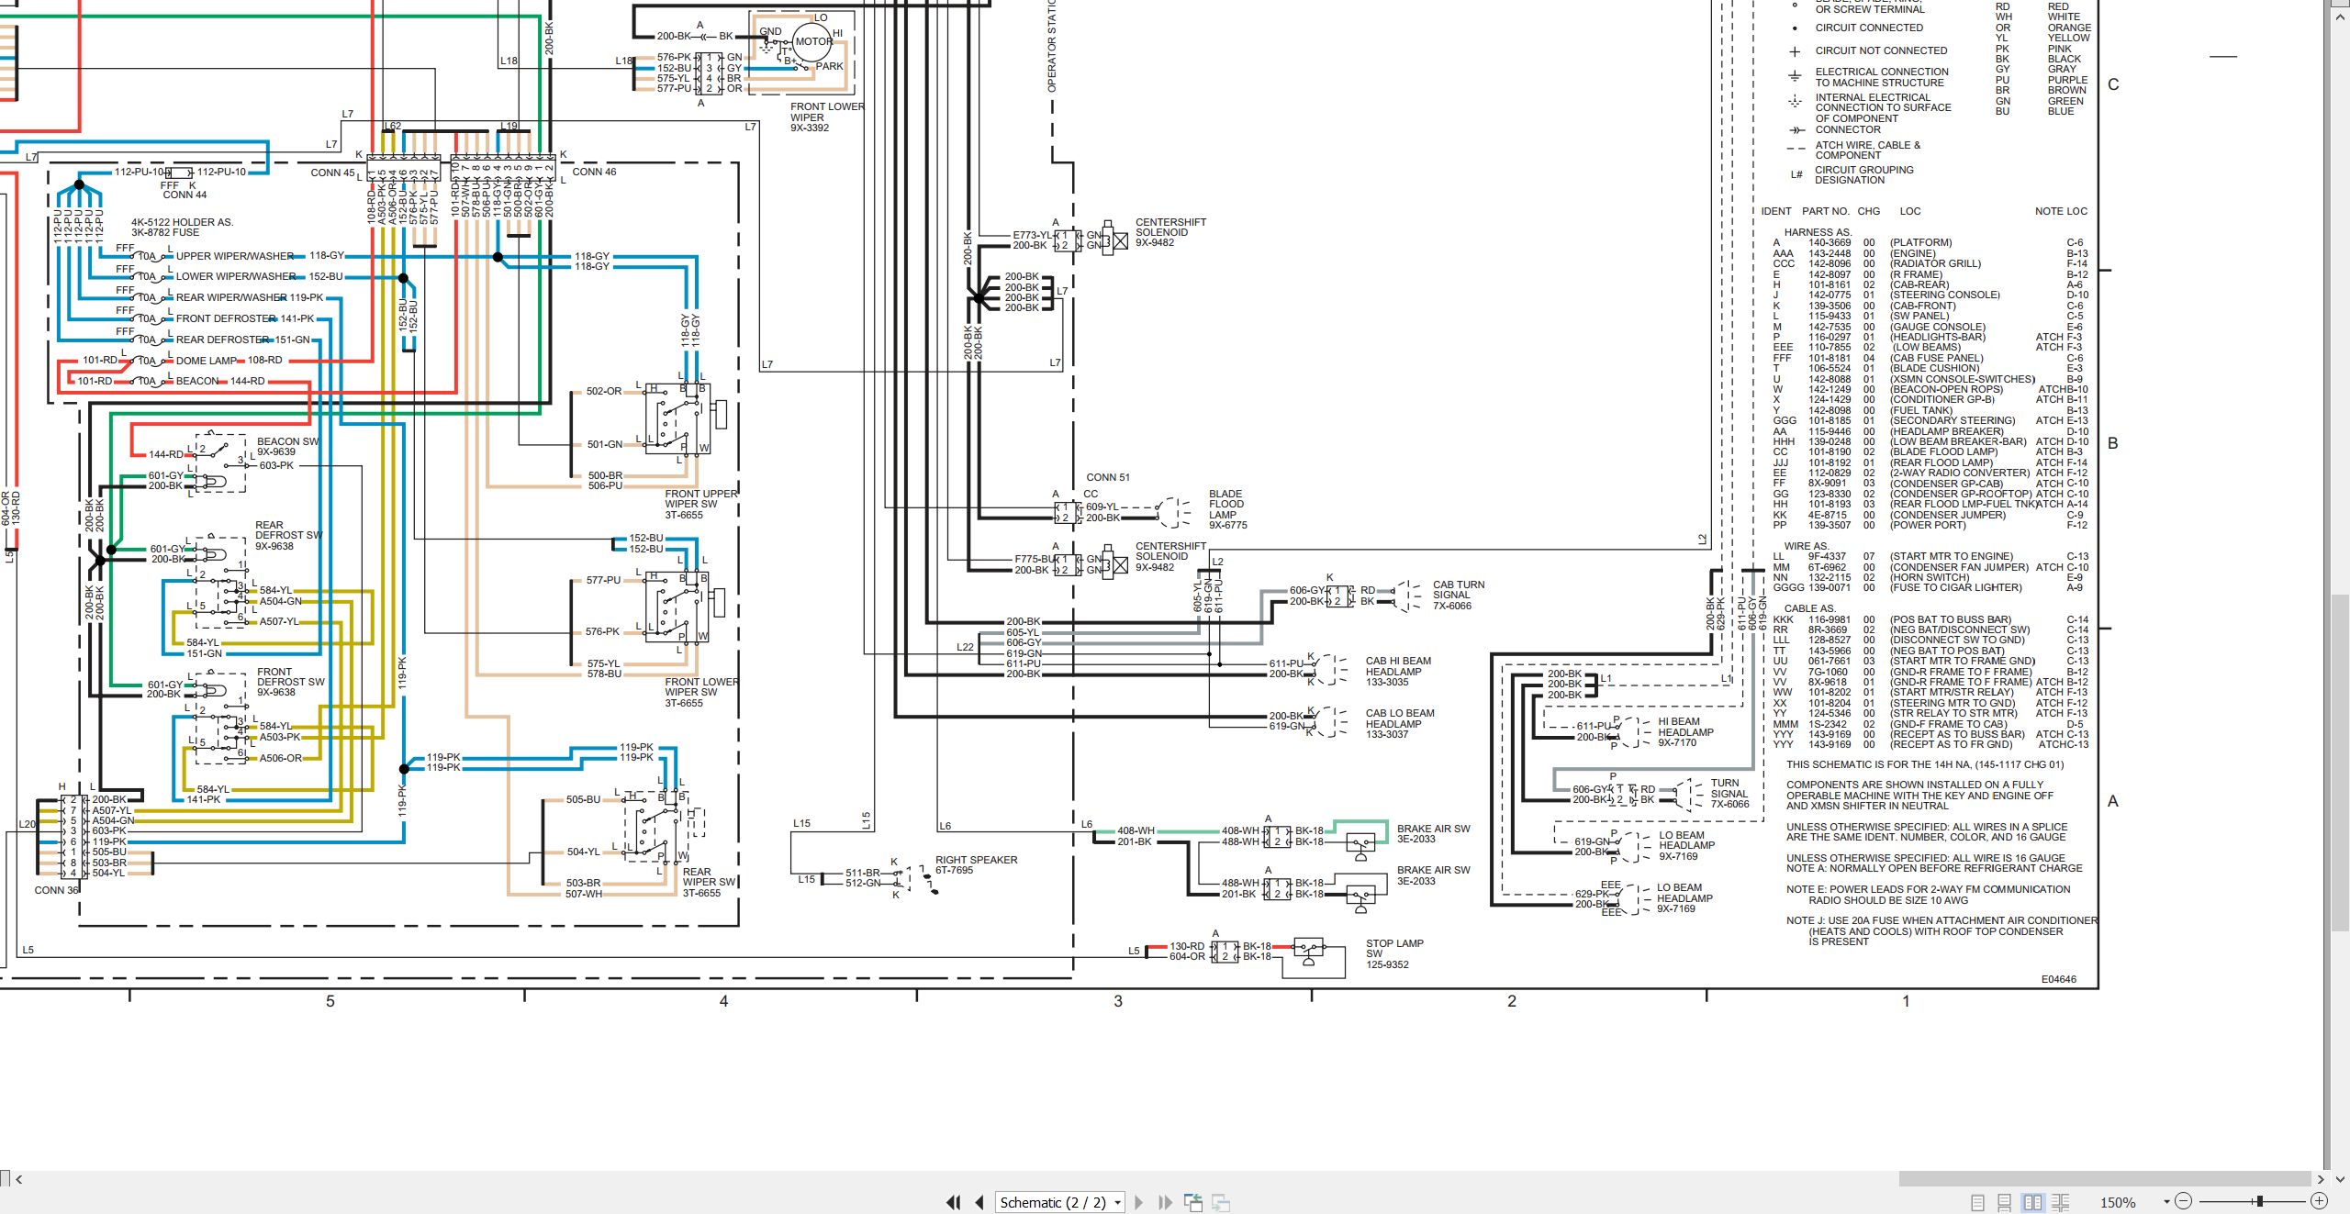Click the CONN 45 connector label
This screenshot has height=1214, width=2350.
tap(332, 173)
